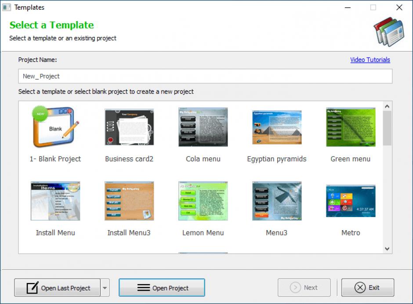Viewport: 413px width, 304px height.
Task: Minimize the Templates window
Action: click(348, 7)
